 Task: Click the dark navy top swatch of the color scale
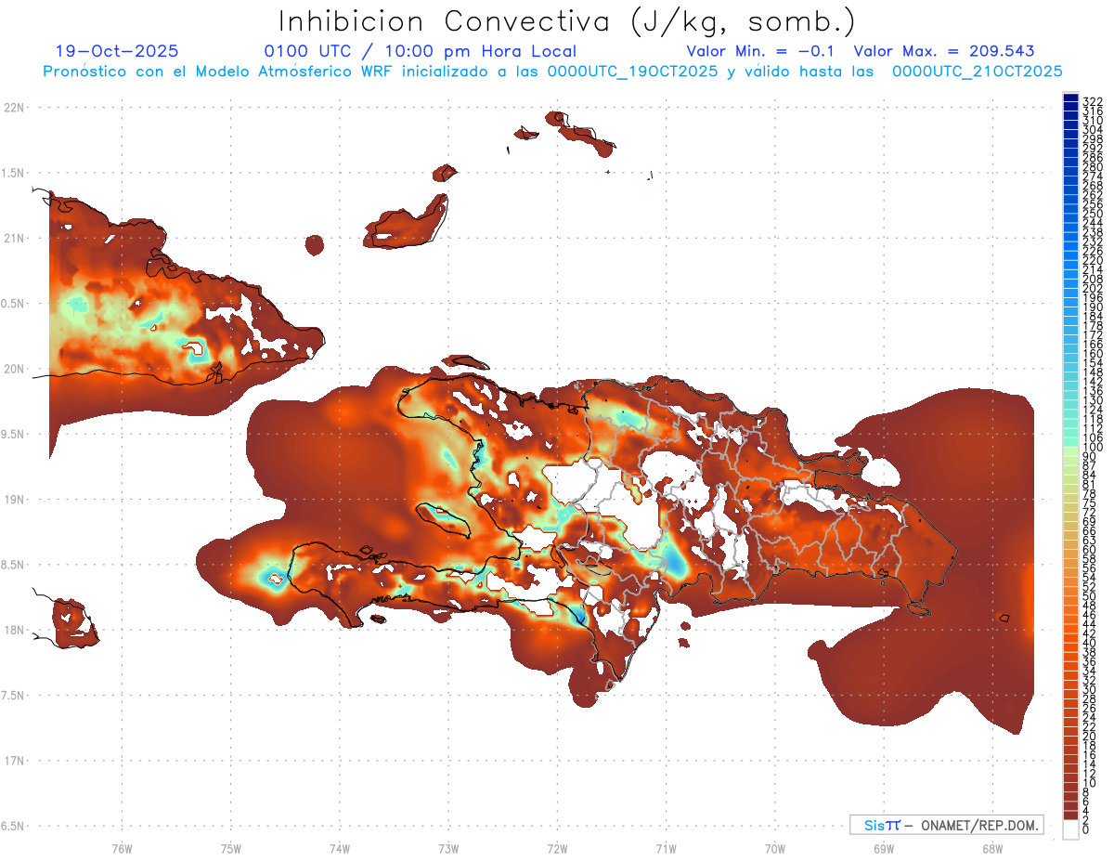(x=1070, y=98)
